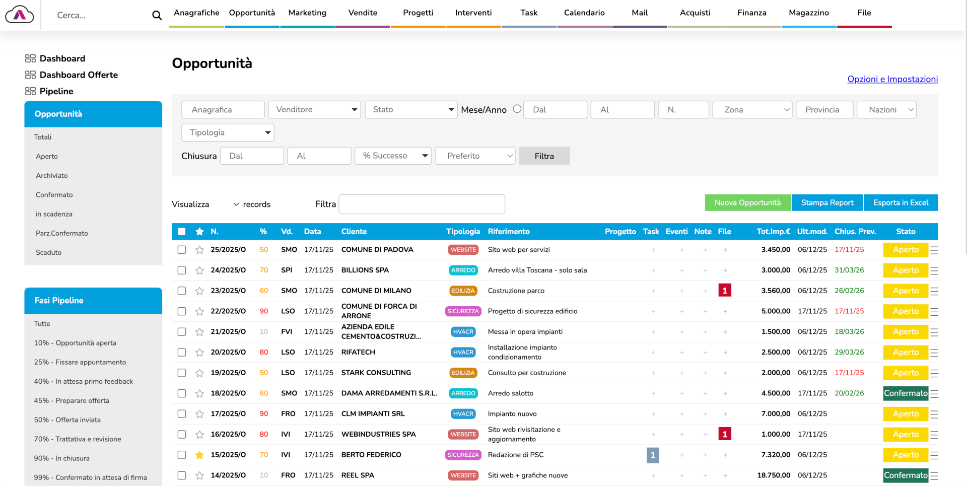Unstar the BERTO FEDERICO opportunity
This screenshot has width=967, height=486.
[199, 455]
